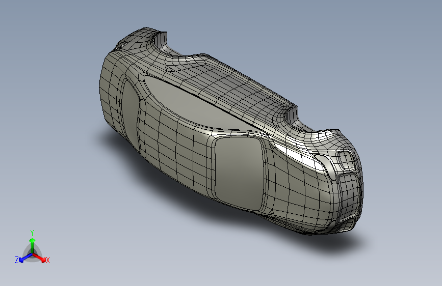Click the blue Z axis of the triad
The image size is (442, 286).
click(x=25, y=258)
